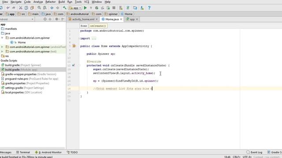
Task: Open the AVD Manager icon
Action: [x=121, y=8]
